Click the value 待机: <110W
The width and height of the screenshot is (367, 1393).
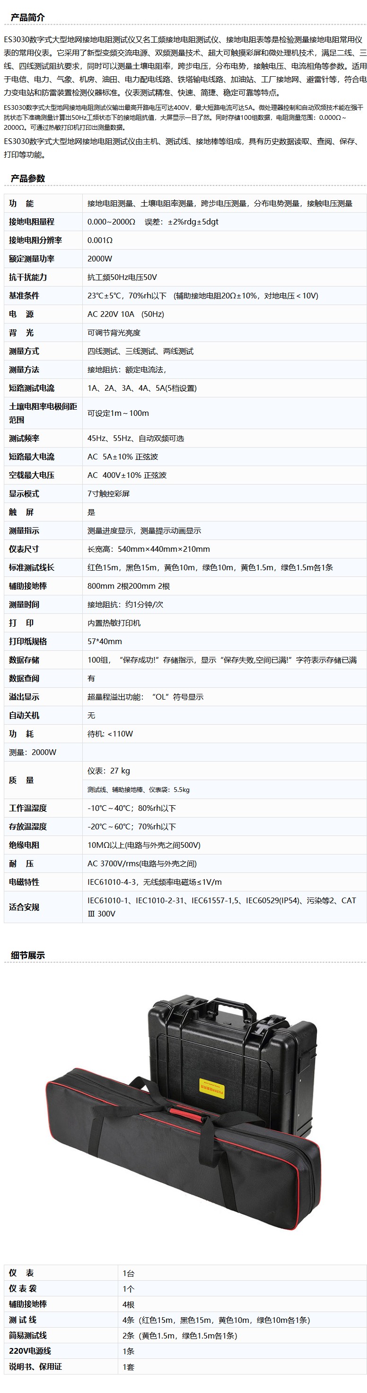[x=110, y=733]
